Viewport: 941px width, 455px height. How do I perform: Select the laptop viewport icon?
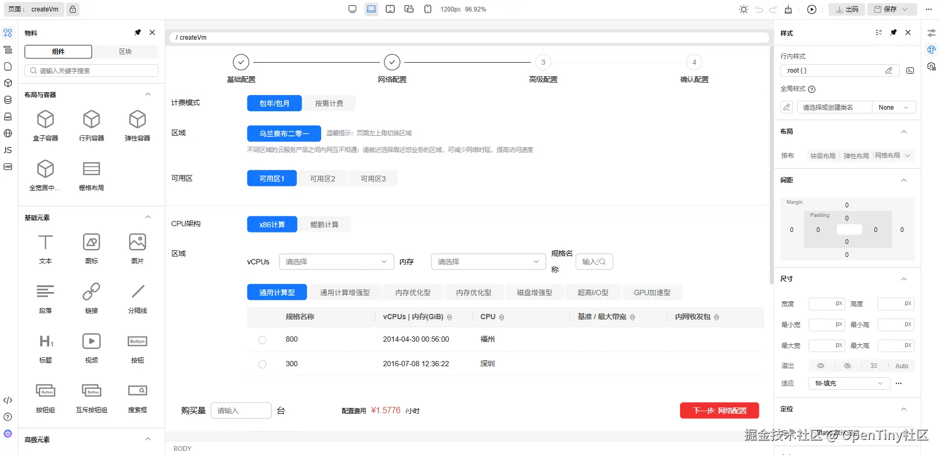click(371, 9)
